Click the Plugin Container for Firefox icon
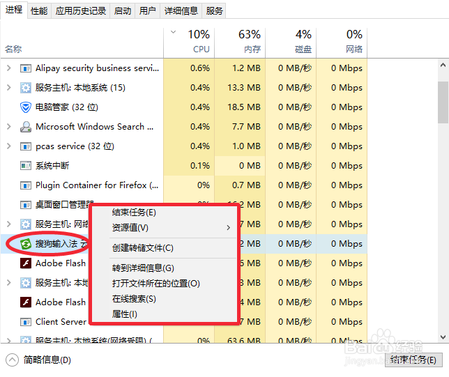The width and height of the screenshot is (449, 377). click(26, 185)
